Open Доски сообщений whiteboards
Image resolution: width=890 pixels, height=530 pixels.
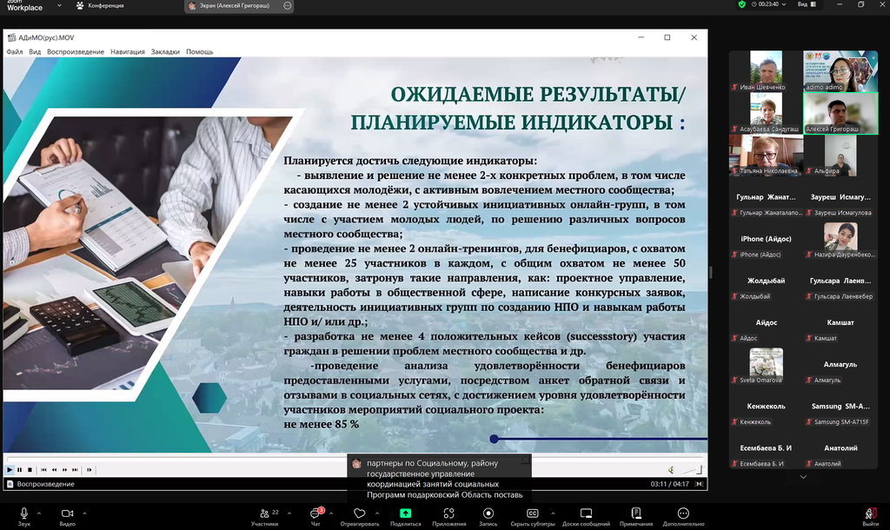tap(586, 515)
